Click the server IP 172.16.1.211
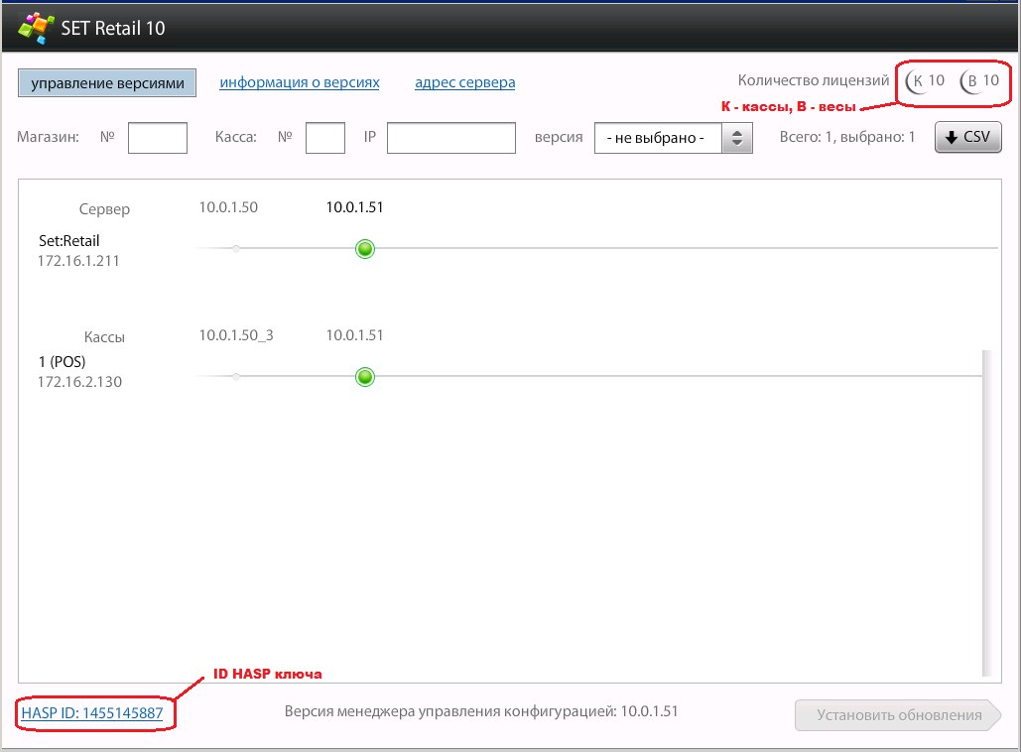Viewport: 1021px width, 752px height. (x=78, y=261)
